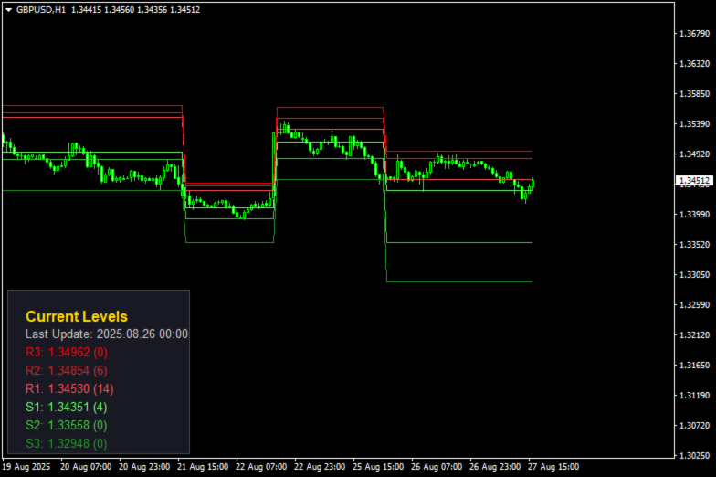Select the '20 Aug 23:00' time axis label

[x=144, y=466]
